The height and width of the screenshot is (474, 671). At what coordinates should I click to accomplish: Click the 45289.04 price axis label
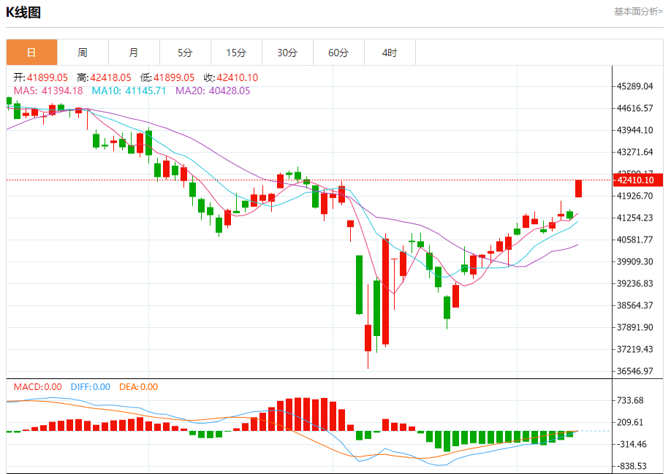click(635, 86)
